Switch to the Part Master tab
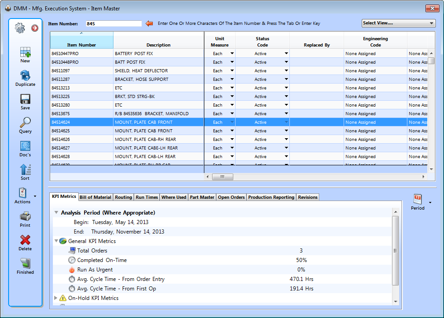Viewport: 444px width, 318px height. point(202,197)
